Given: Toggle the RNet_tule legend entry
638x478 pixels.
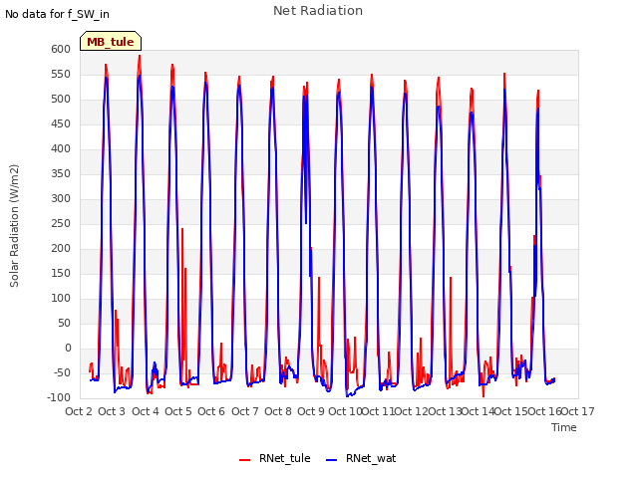Looking at the screenshot, I should [x=275, y=458].
